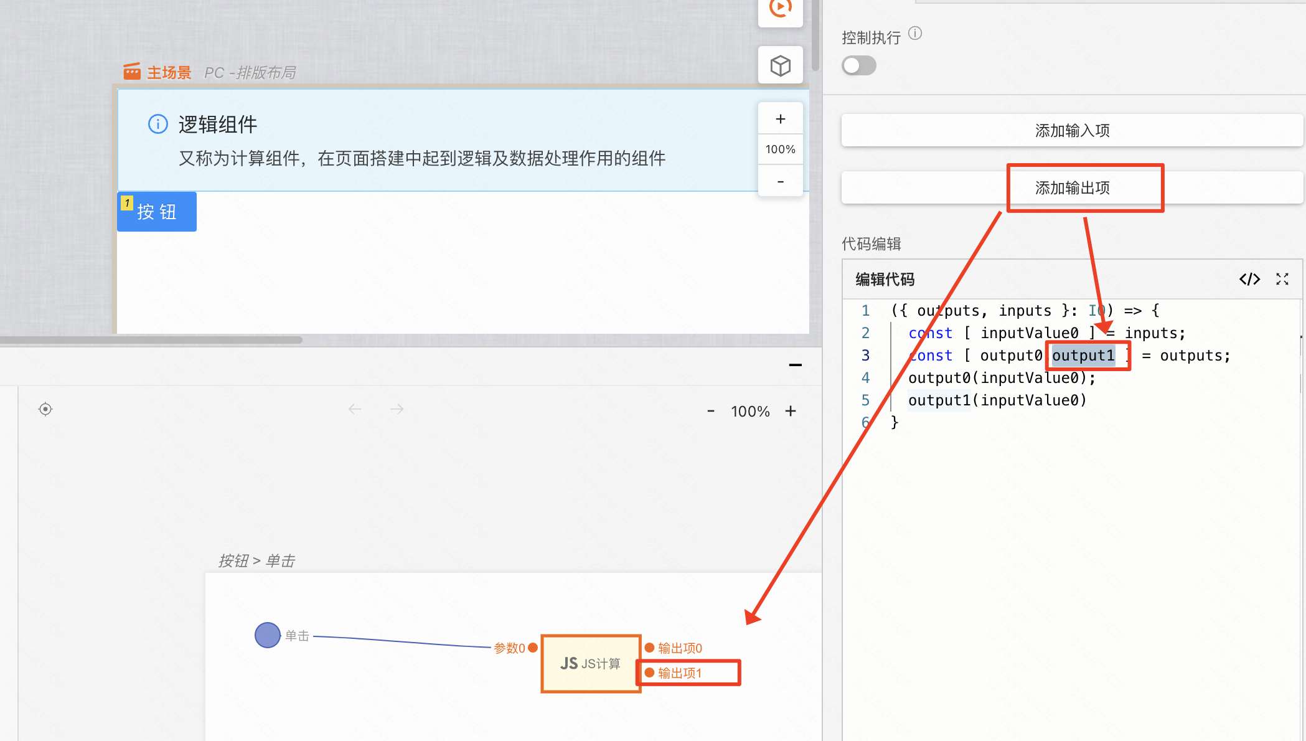Zoom in the canvas with the plus button

[780, 119]
